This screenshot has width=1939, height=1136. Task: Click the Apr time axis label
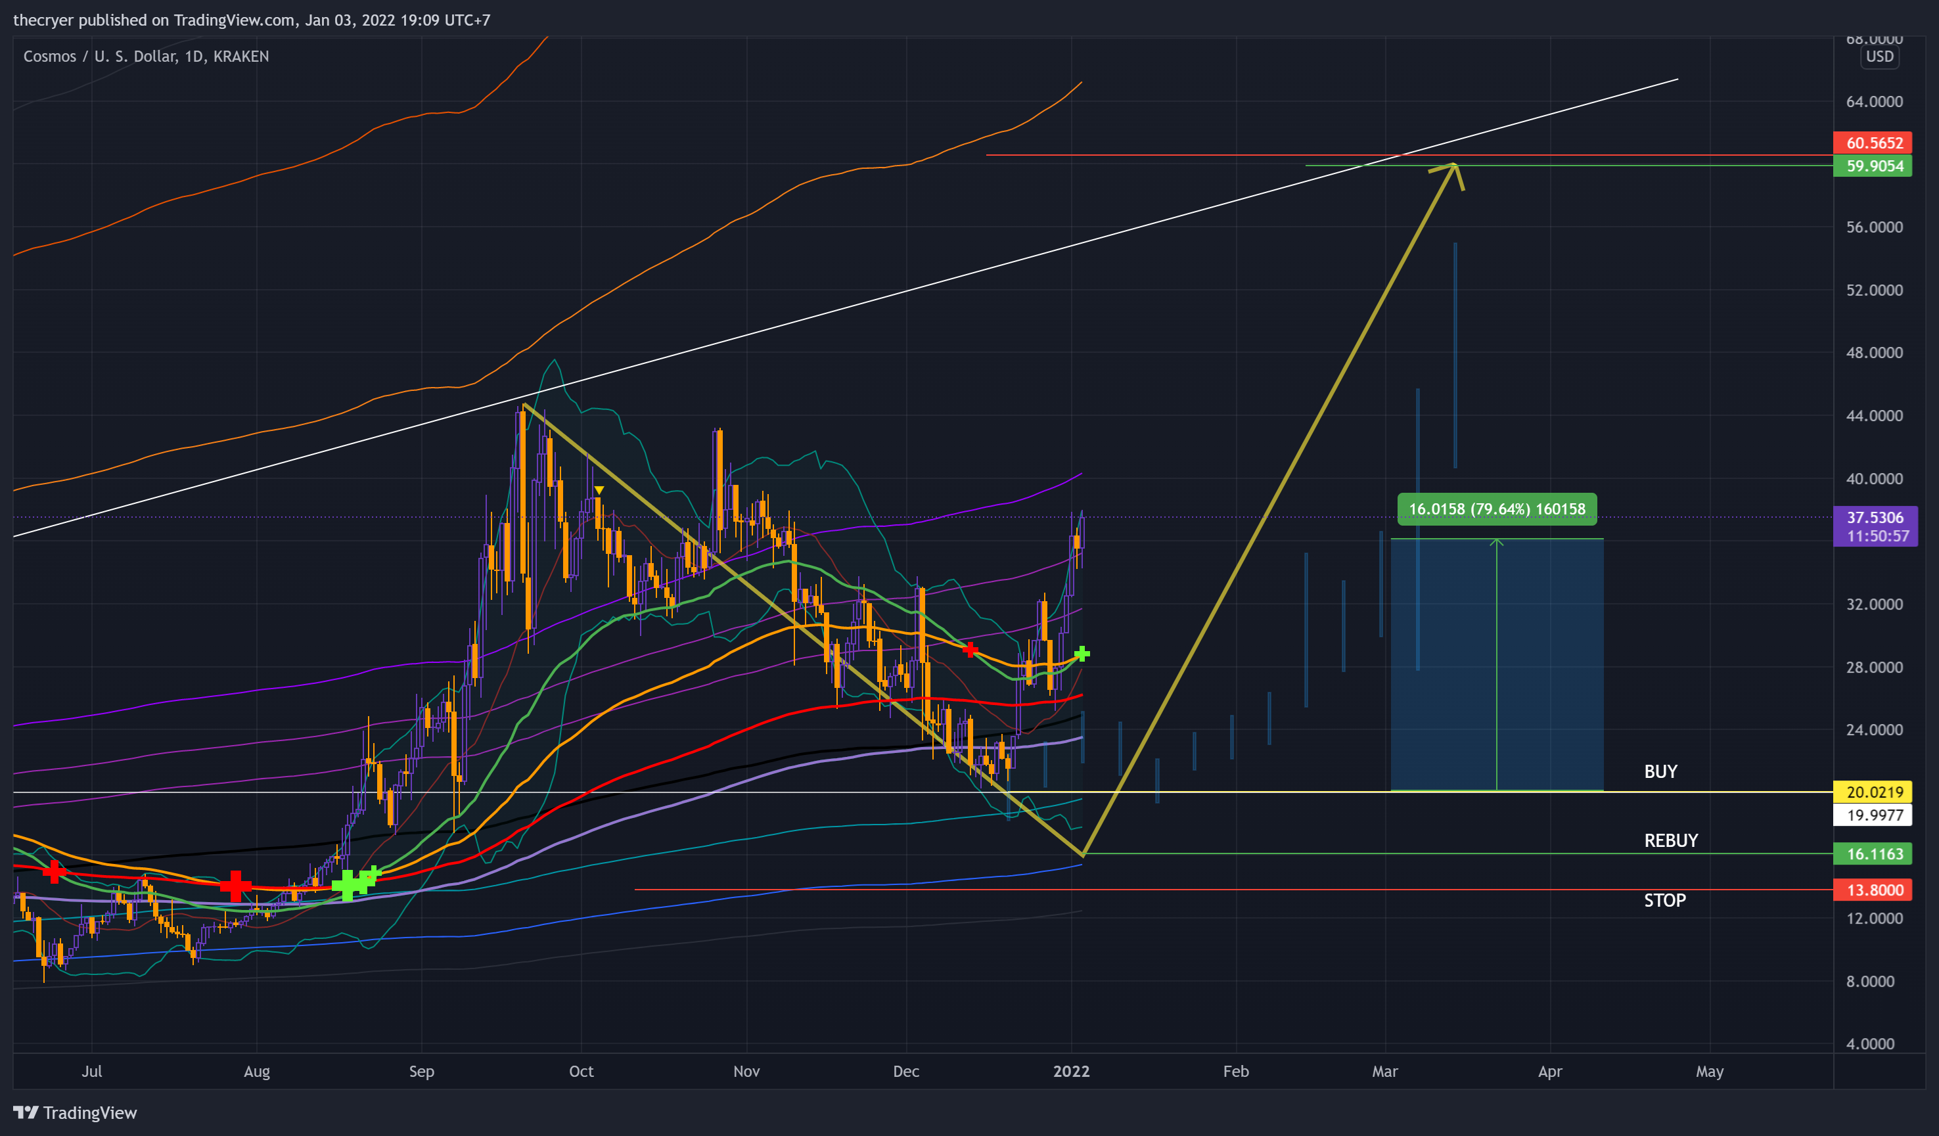click(1549, 1070)
